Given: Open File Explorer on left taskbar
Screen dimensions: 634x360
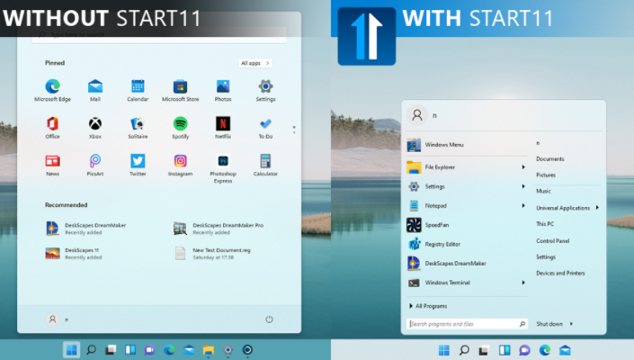Looking at the screenshot, I should click(209, 350).
